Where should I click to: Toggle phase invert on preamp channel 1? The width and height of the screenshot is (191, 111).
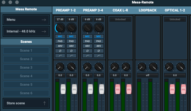[x=60, y=51]
